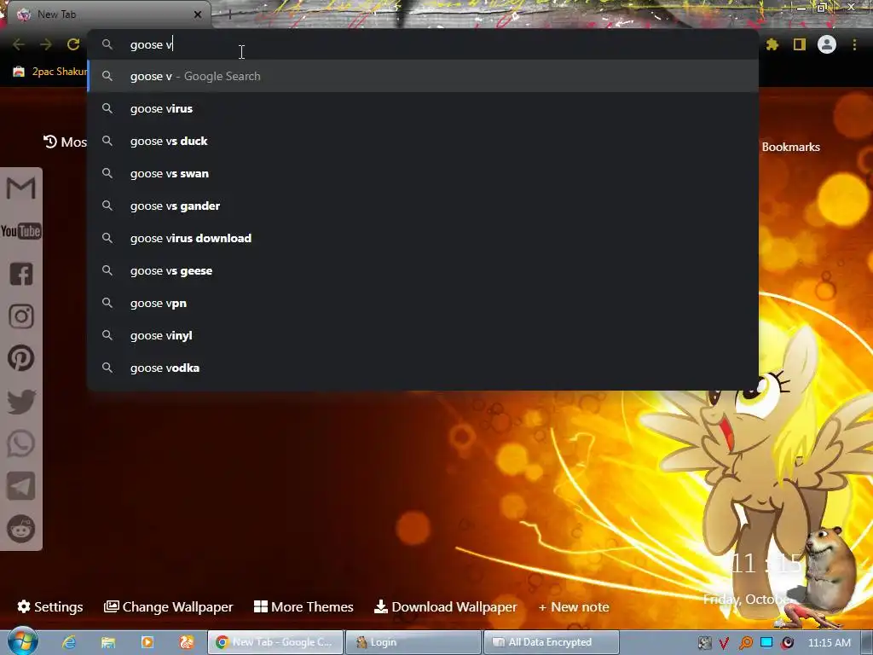The height and width of the screenshot is (655, 873).
Task: Open the Facebook sidebar shortcut
Action: (21, 274)
